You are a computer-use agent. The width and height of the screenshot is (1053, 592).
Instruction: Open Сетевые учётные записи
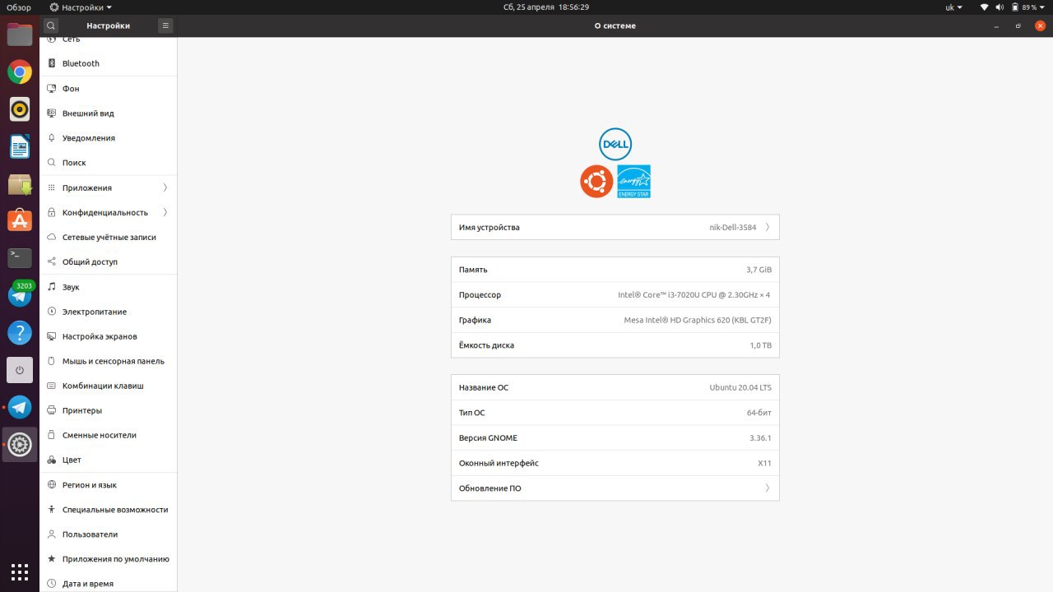point(109,237)
